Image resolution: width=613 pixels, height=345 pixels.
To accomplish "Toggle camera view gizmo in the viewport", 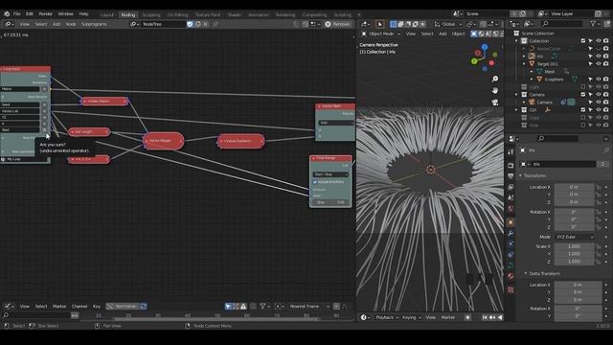I will 495,103.
